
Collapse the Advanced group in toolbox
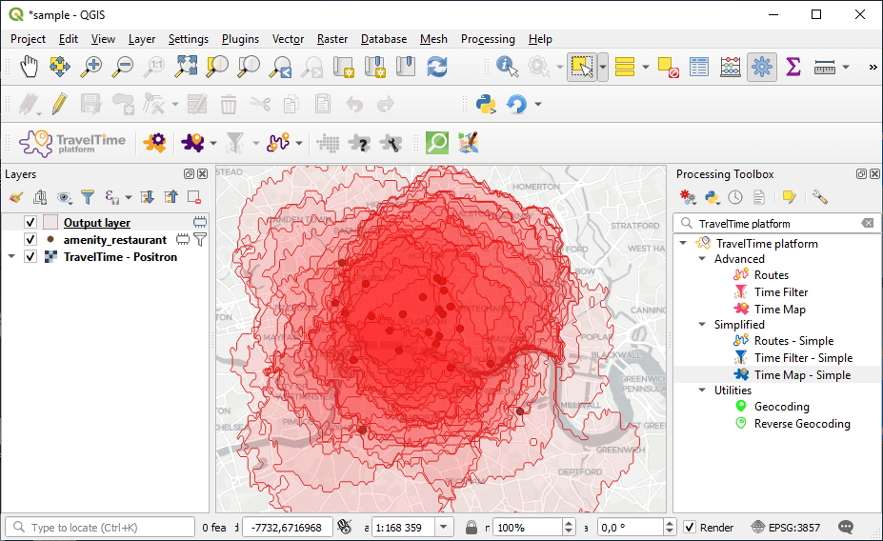pyautogui.click(x=702, y=259)
